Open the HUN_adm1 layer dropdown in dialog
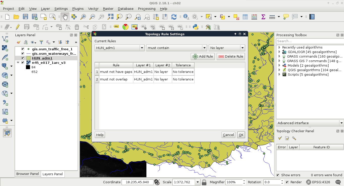Image resolution: width=344 pixels, height=186 pixels. click(x=119, y=48)
